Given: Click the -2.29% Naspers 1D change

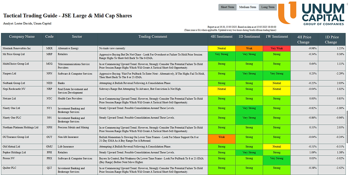Looking at the screenshot, I should pos(339,74).
